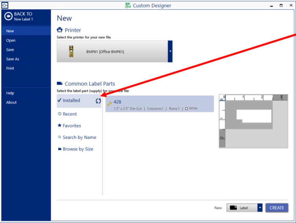Click the clock icon beside Recent

60,114
